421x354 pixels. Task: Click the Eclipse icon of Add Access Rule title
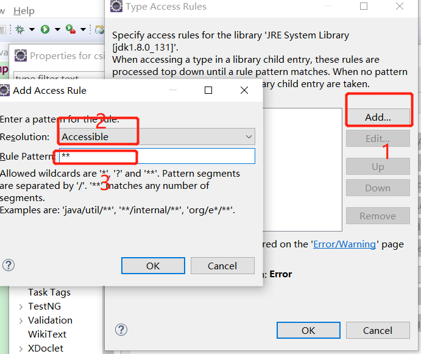coord(4,90)
